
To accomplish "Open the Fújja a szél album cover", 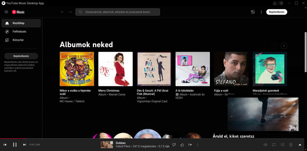I will tap(231, 69).
